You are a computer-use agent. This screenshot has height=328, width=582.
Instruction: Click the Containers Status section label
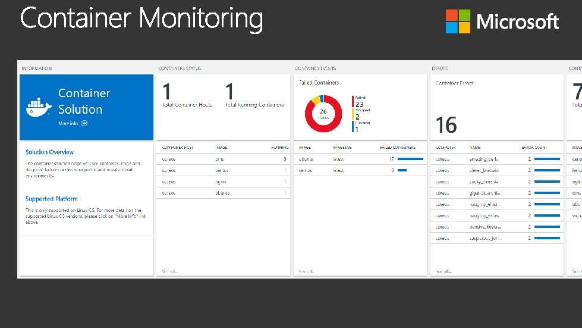point(180,68)
